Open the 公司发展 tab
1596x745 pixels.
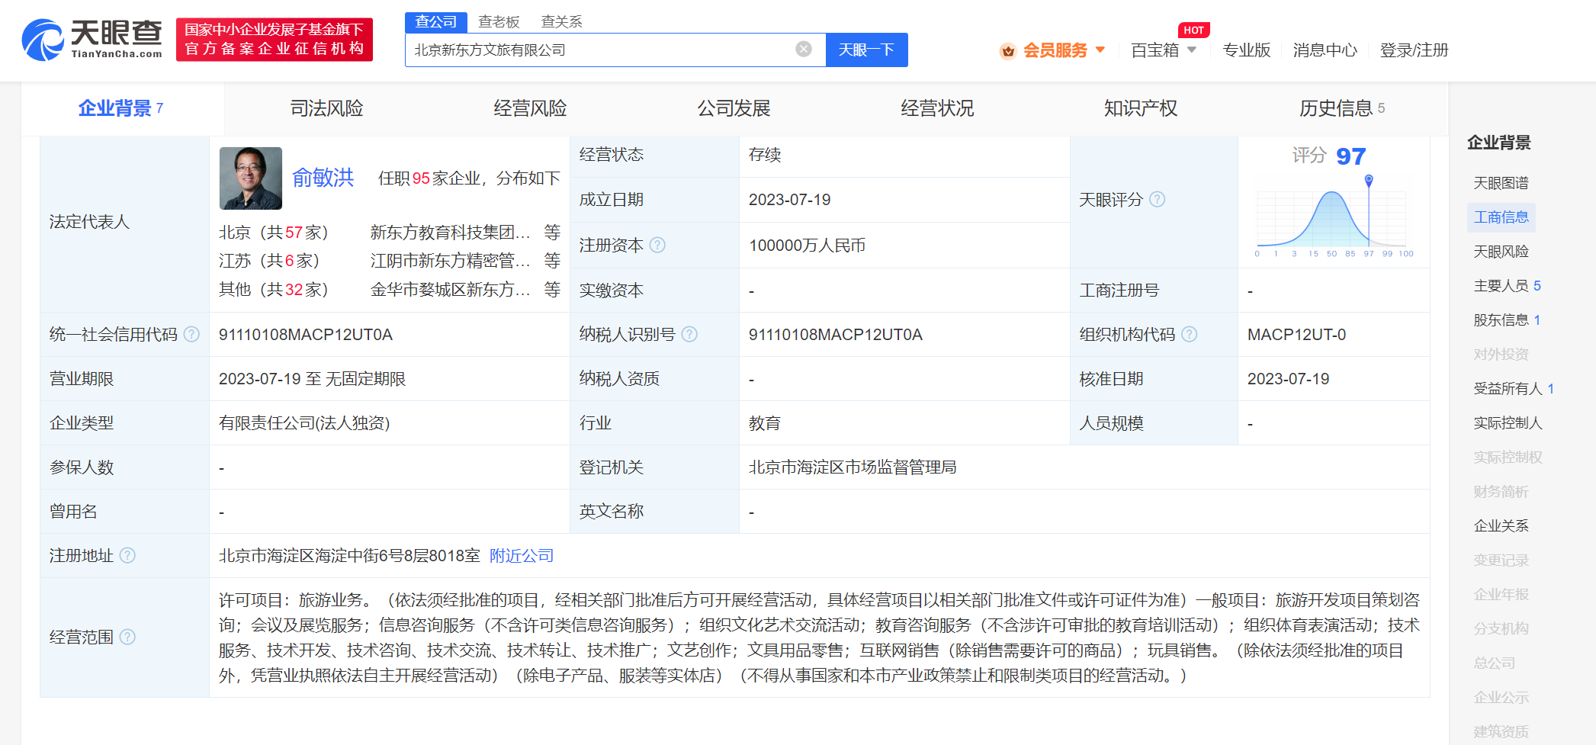[734, 108]
